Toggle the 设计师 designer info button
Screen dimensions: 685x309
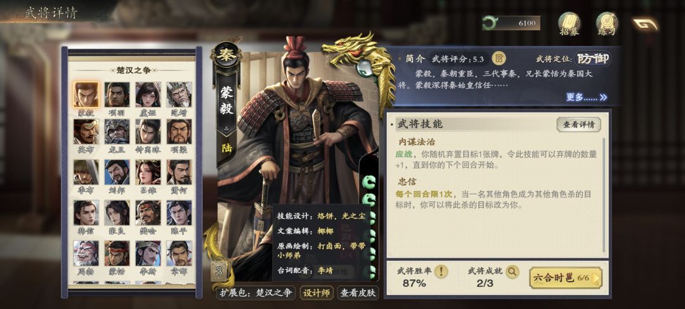316,293
